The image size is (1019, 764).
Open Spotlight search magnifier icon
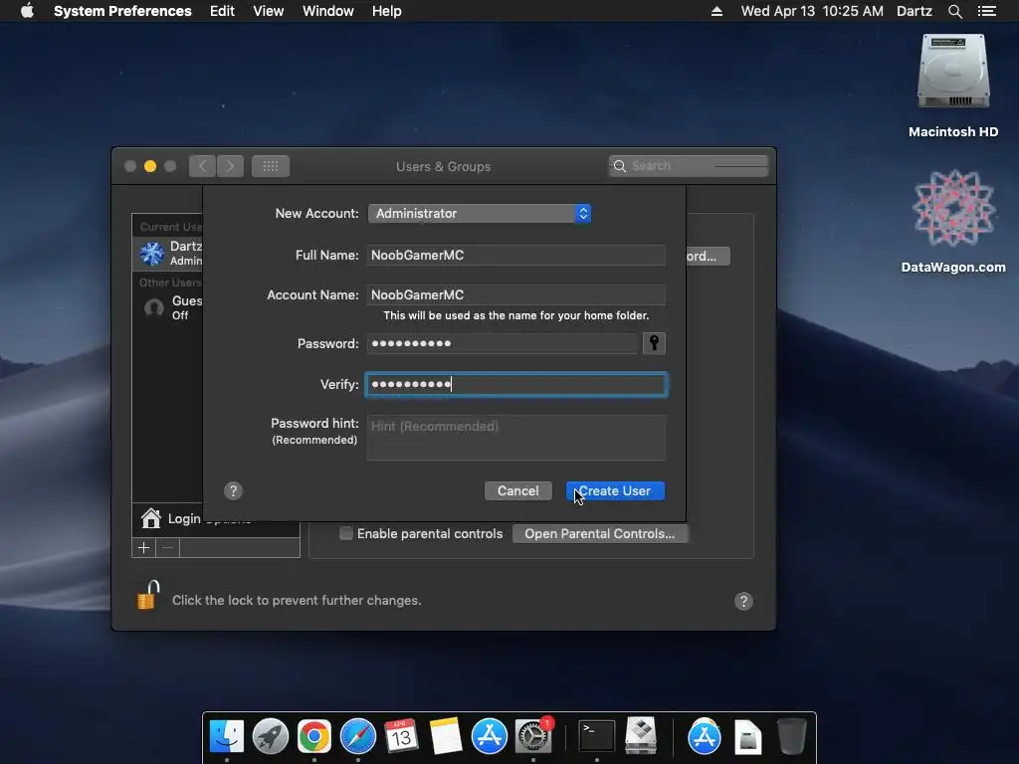(x=954, y=11)
